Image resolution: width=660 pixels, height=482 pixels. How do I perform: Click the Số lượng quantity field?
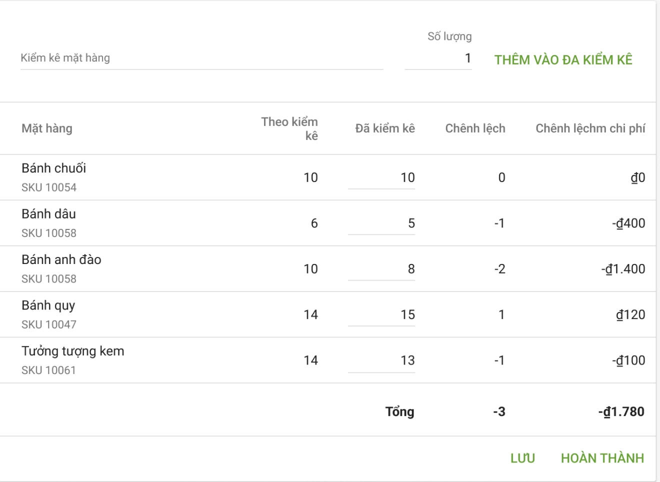(x=438, y=58)
